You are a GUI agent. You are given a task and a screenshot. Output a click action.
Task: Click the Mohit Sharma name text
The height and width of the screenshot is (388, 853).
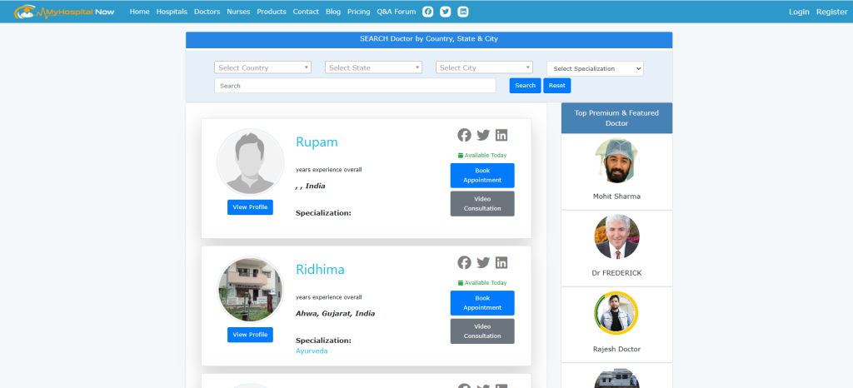[616, 196]
